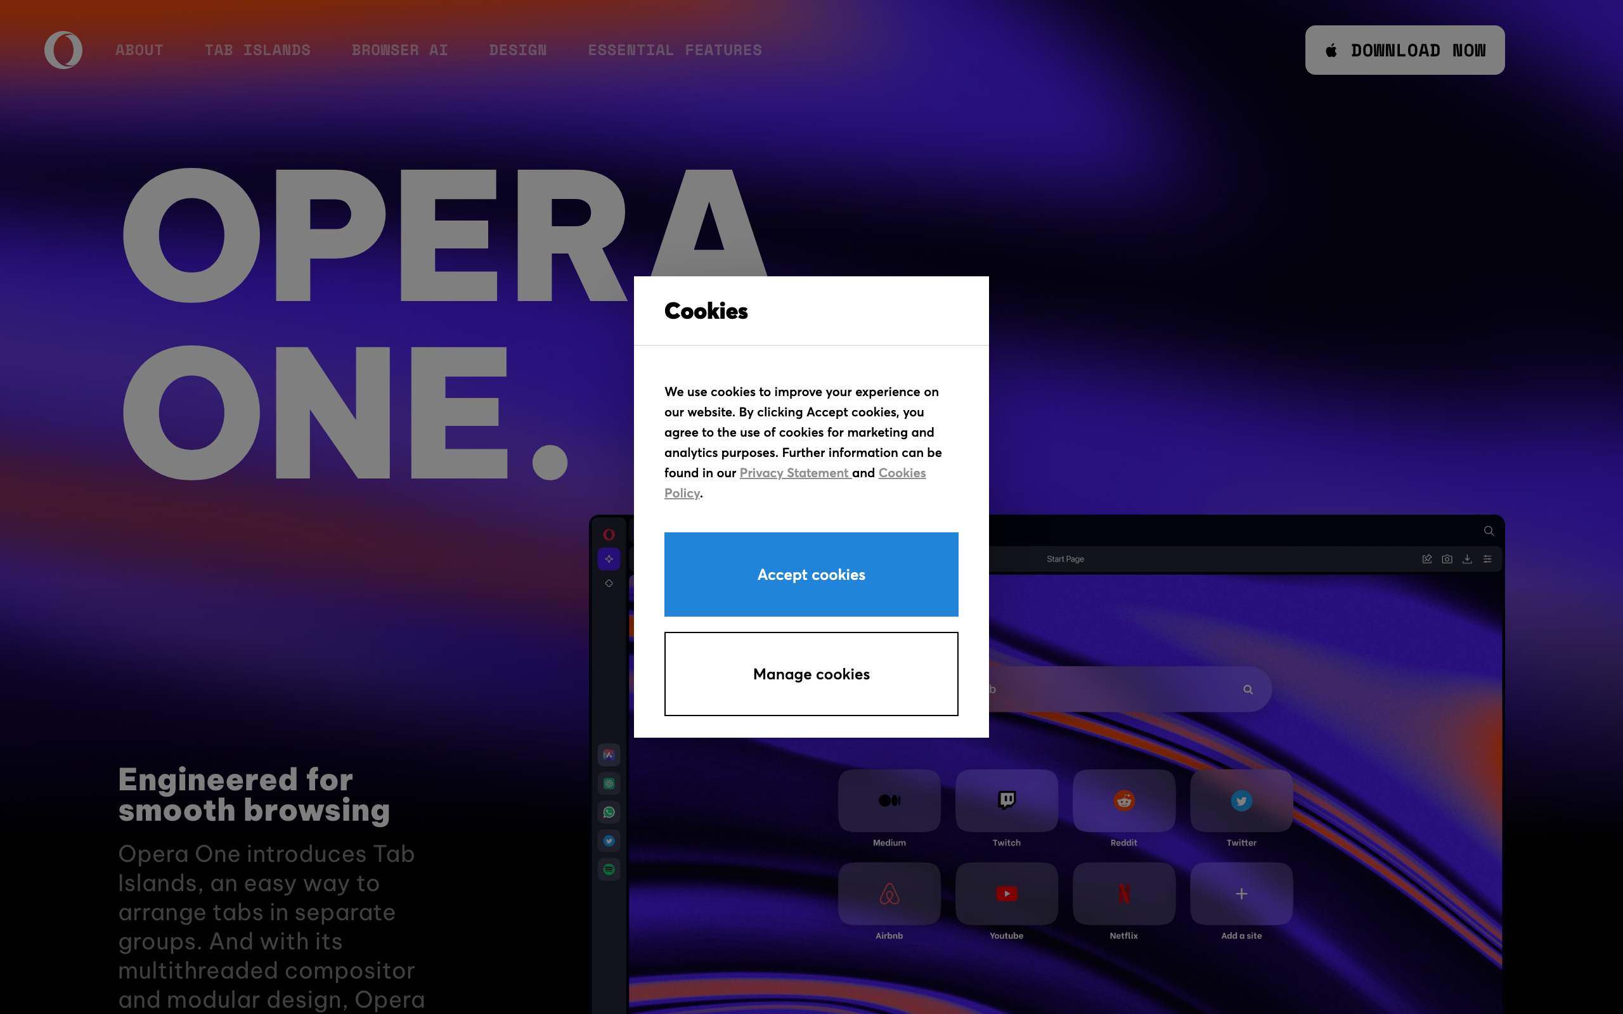
Task: Click the Twitter speed dial icon
Action: tap(1241, 800)
